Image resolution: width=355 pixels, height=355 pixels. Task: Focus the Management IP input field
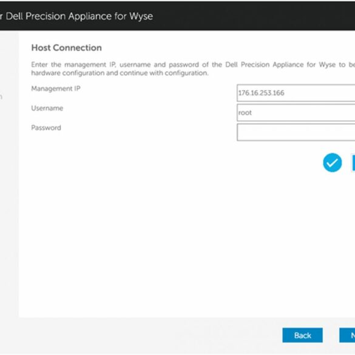click(296, 93)
